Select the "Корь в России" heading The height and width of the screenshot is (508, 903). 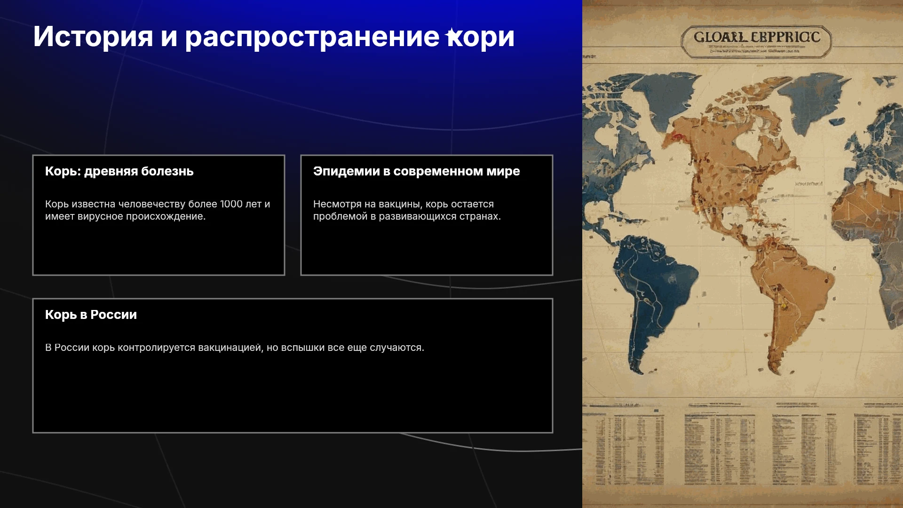91,315
